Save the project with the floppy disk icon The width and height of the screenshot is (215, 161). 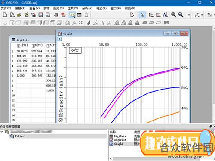(41, 15)
